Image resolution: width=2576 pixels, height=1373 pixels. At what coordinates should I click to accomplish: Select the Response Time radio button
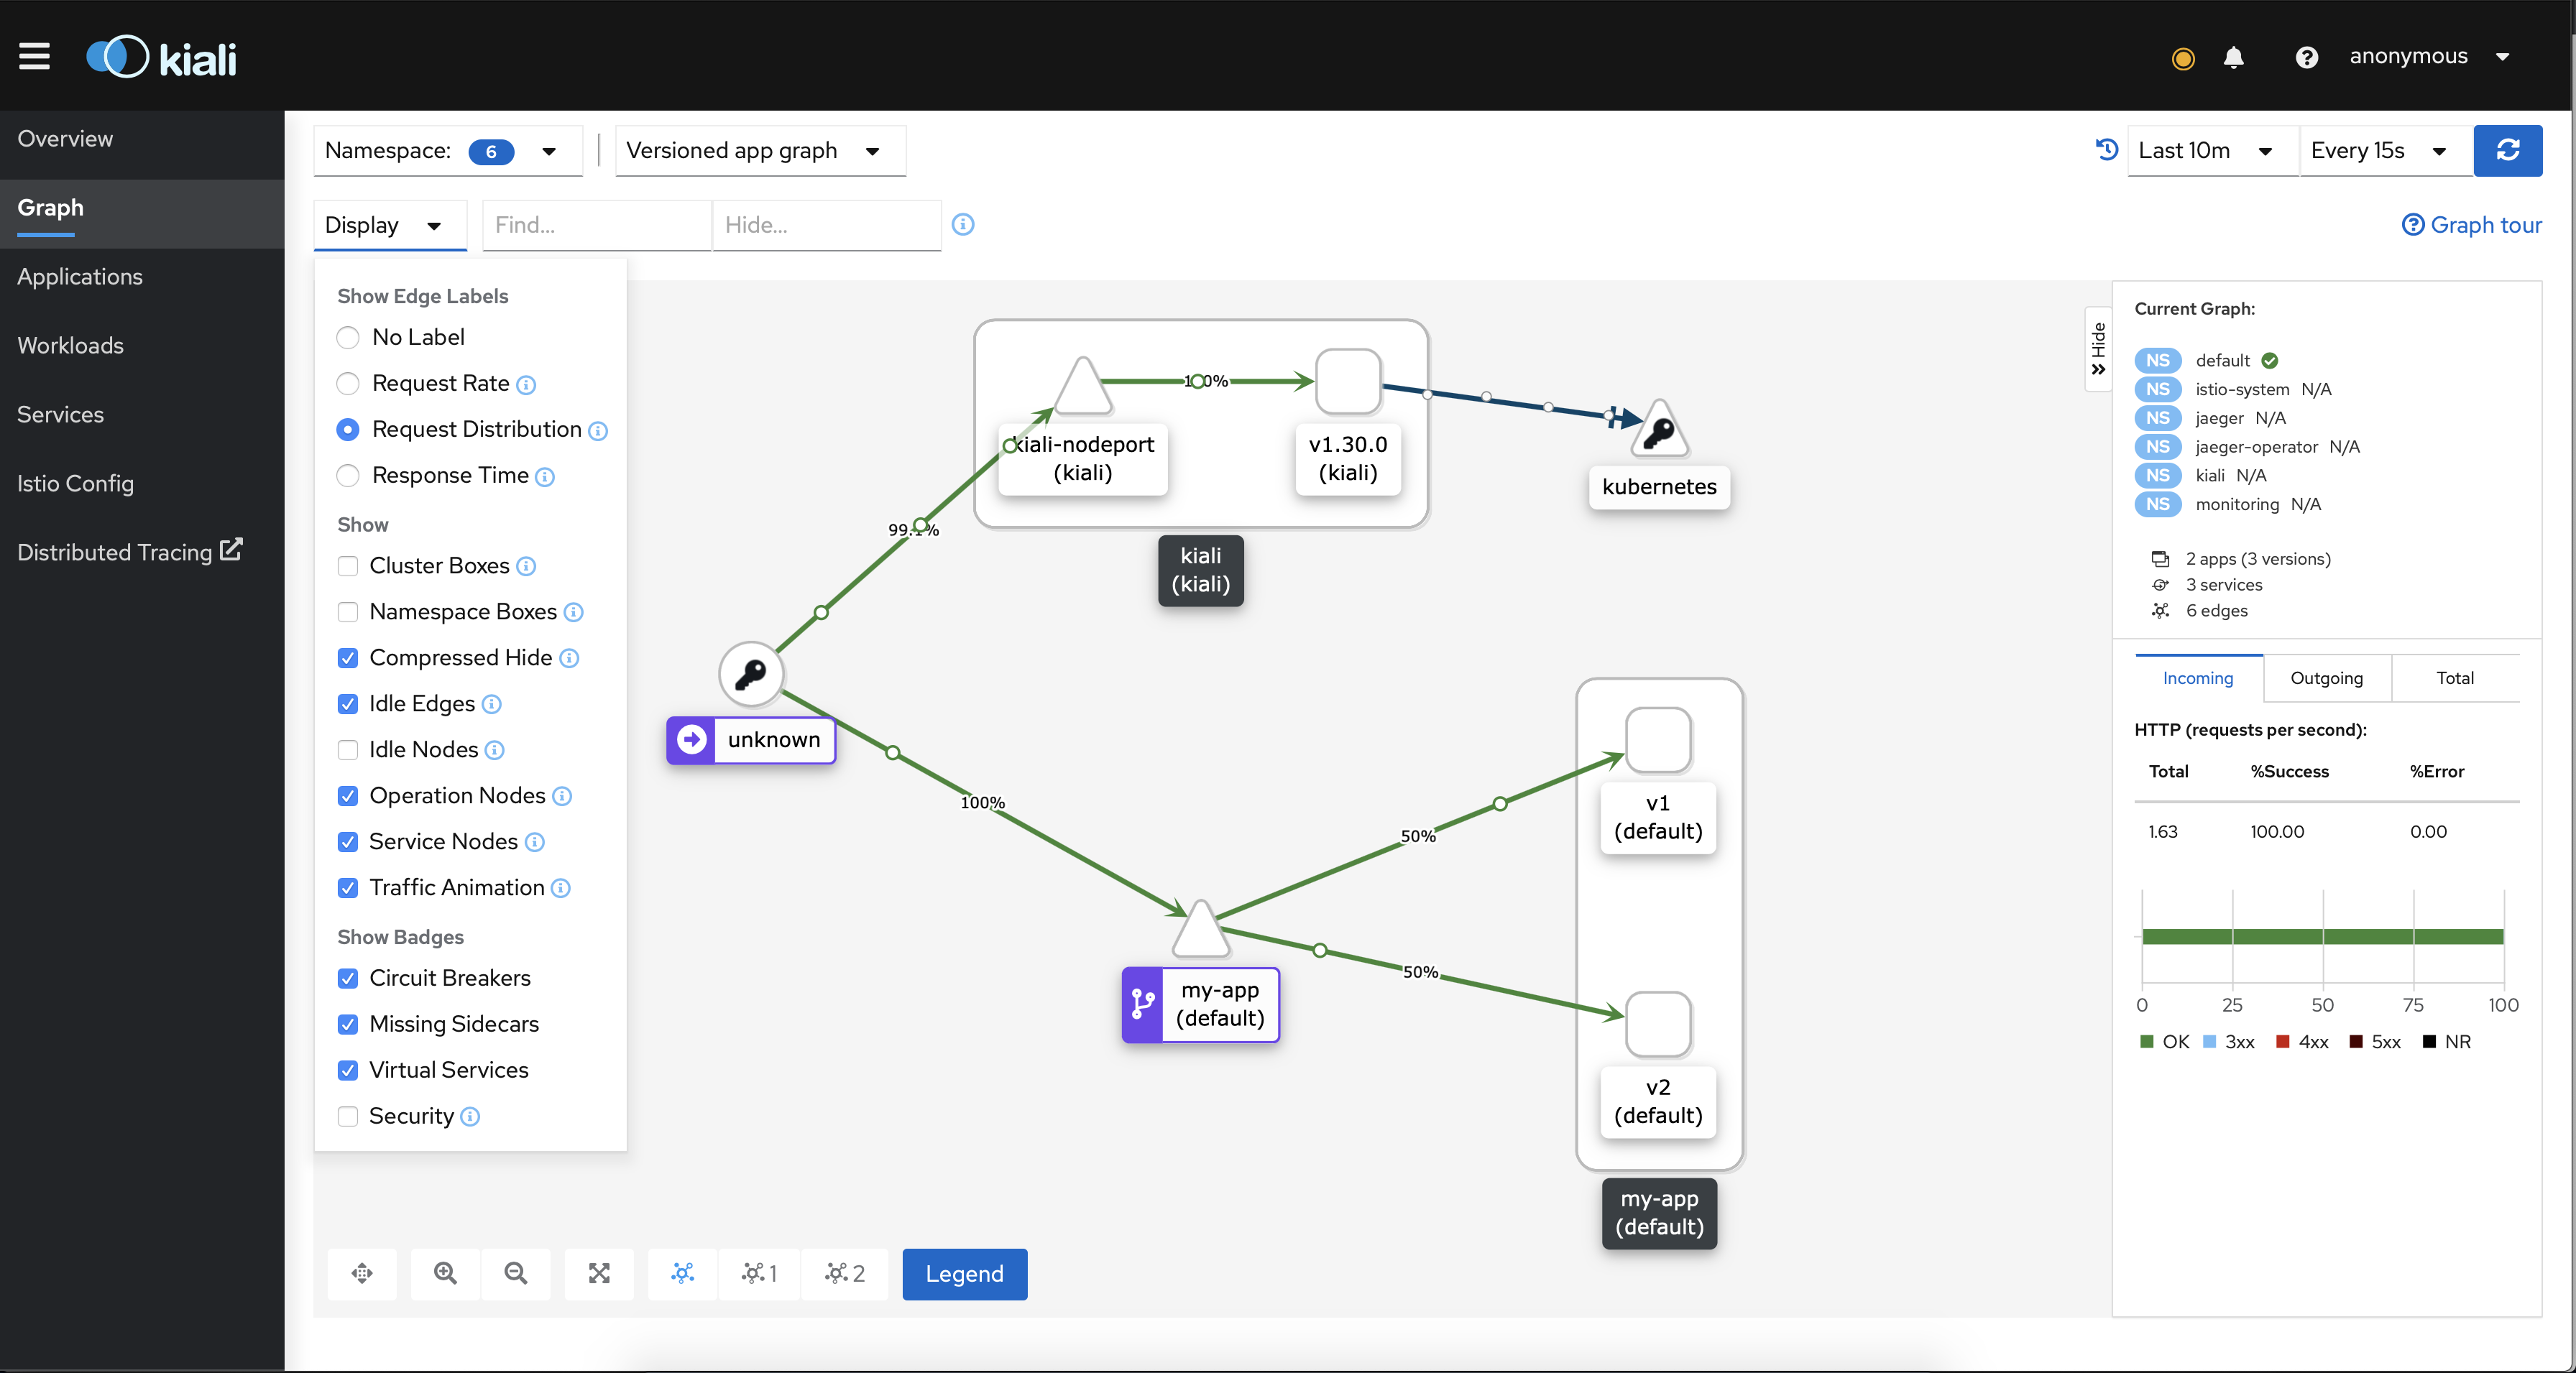pyautogui.click(x=348, y=476)
